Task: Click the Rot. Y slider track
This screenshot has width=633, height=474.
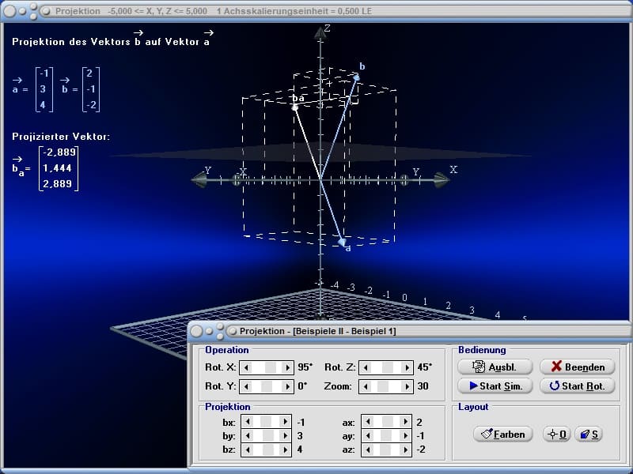Action: point(267,386)
